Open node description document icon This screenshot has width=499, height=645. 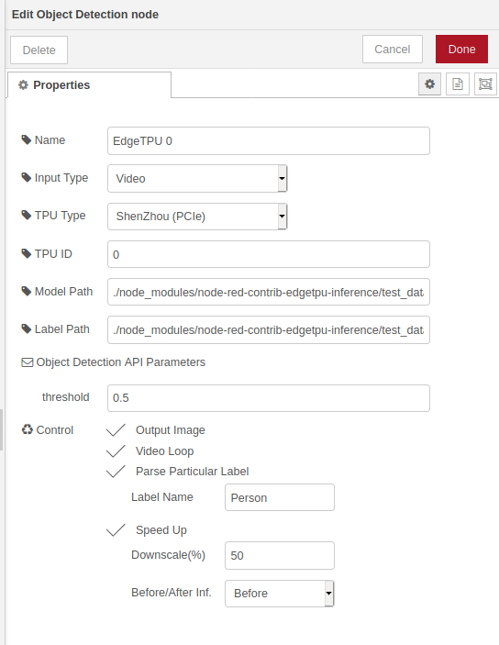click(x=458, y=84)
